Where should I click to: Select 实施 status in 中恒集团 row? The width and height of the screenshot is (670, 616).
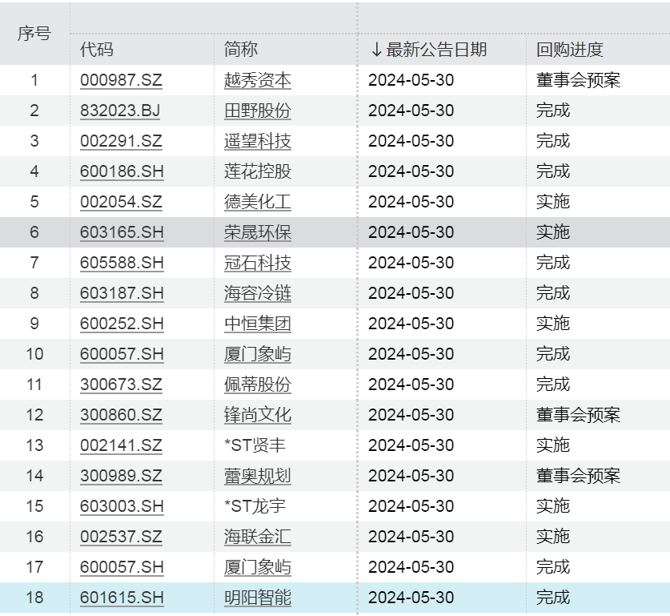[553, 324]
